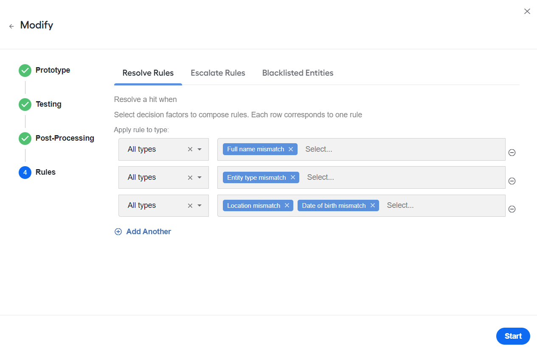Screen dimensions: 537x357
Task: Delete the Full name mismatch rule row
Action: [x=512, y=153]
